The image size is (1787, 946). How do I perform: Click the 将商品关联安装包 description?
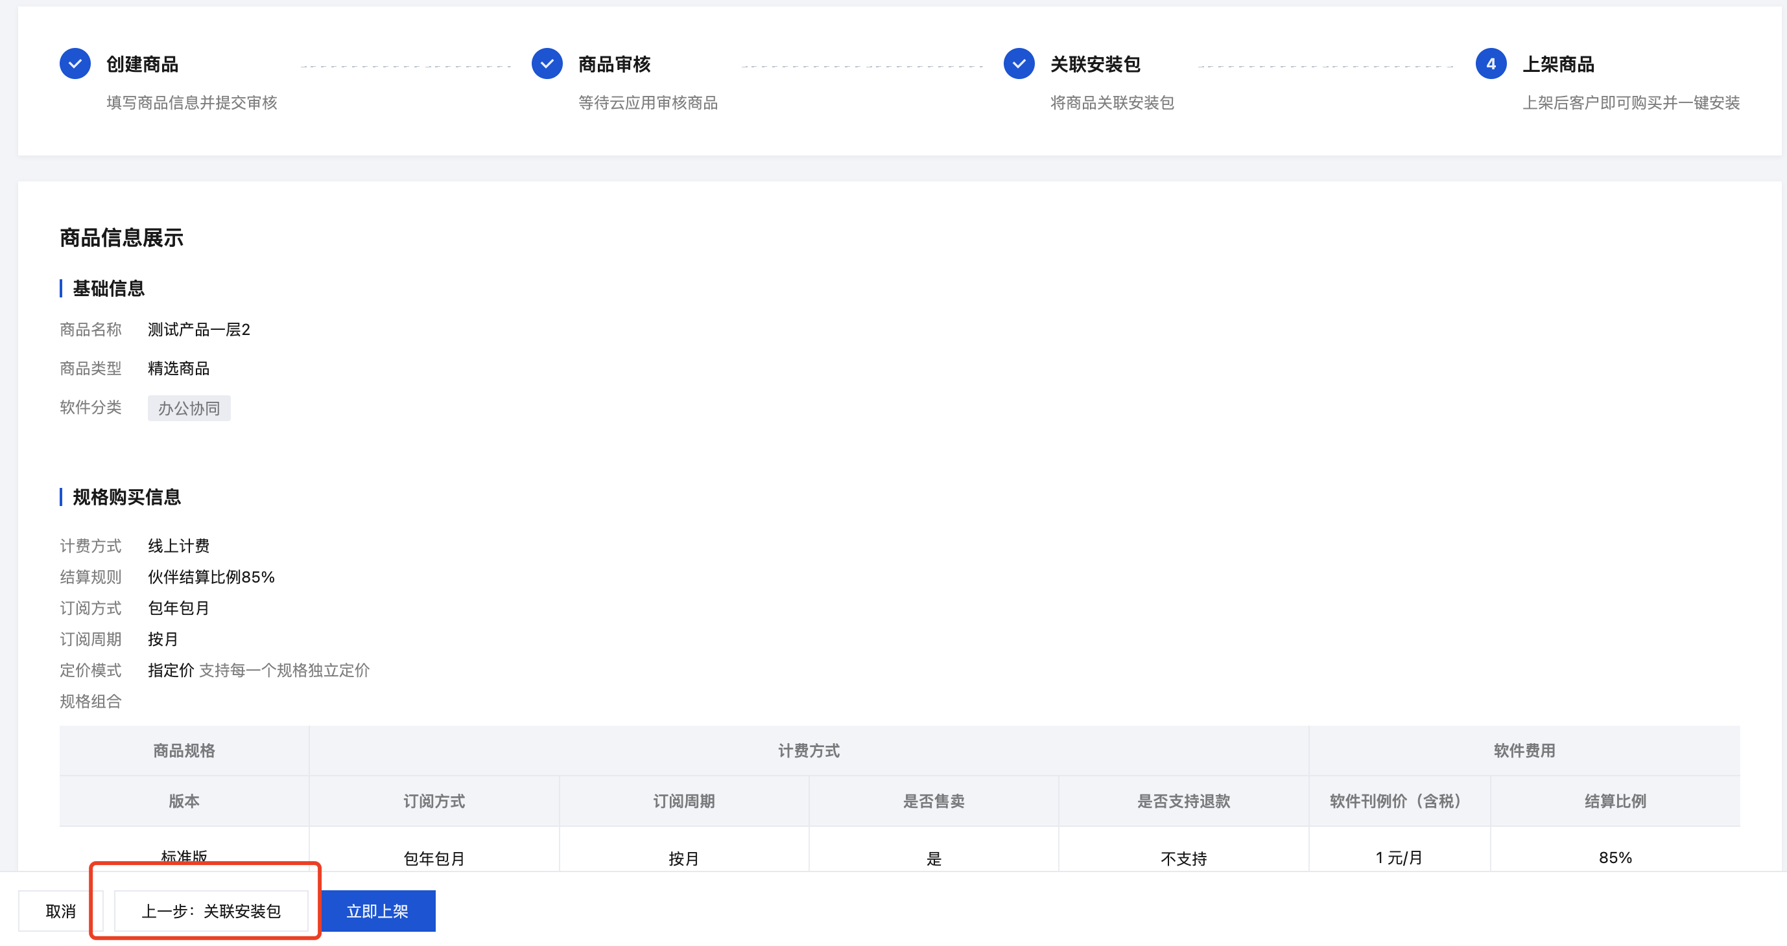pos(1112,102)
